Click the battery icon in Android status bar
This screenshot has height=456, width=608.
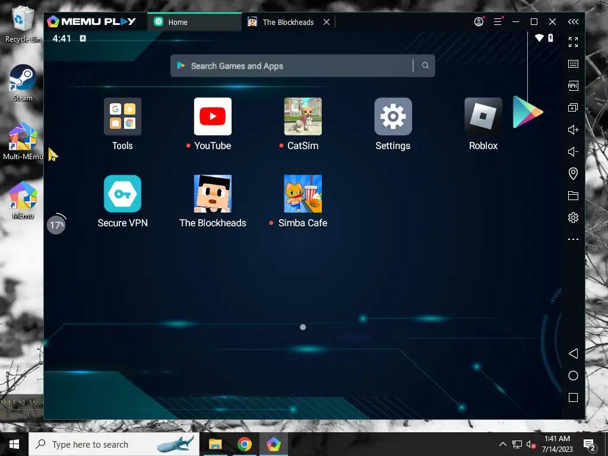point(550,37)
